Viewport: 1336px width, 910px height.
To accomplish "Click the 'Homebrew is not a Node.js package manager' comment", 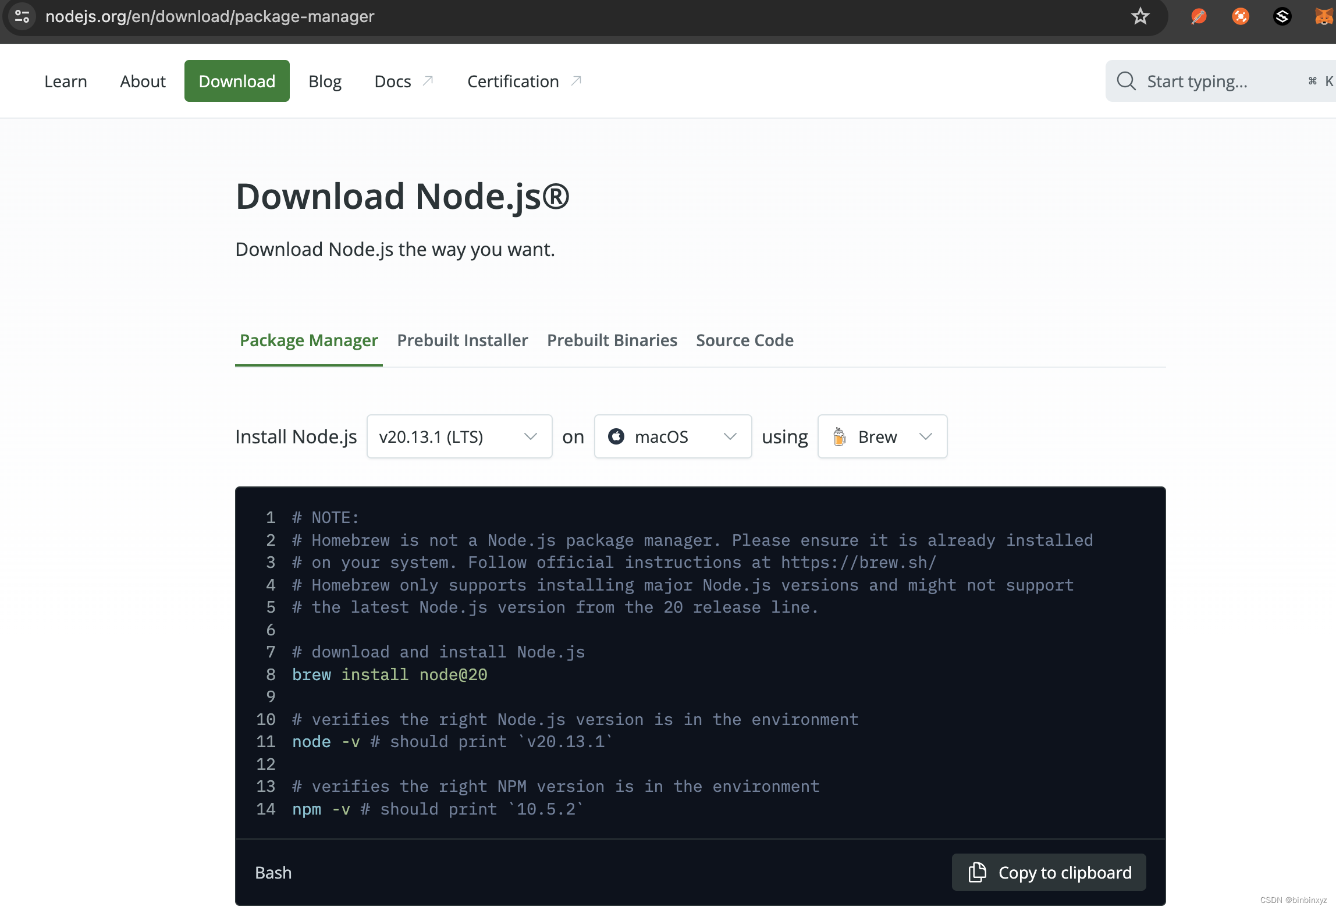I will pos(692,541).
